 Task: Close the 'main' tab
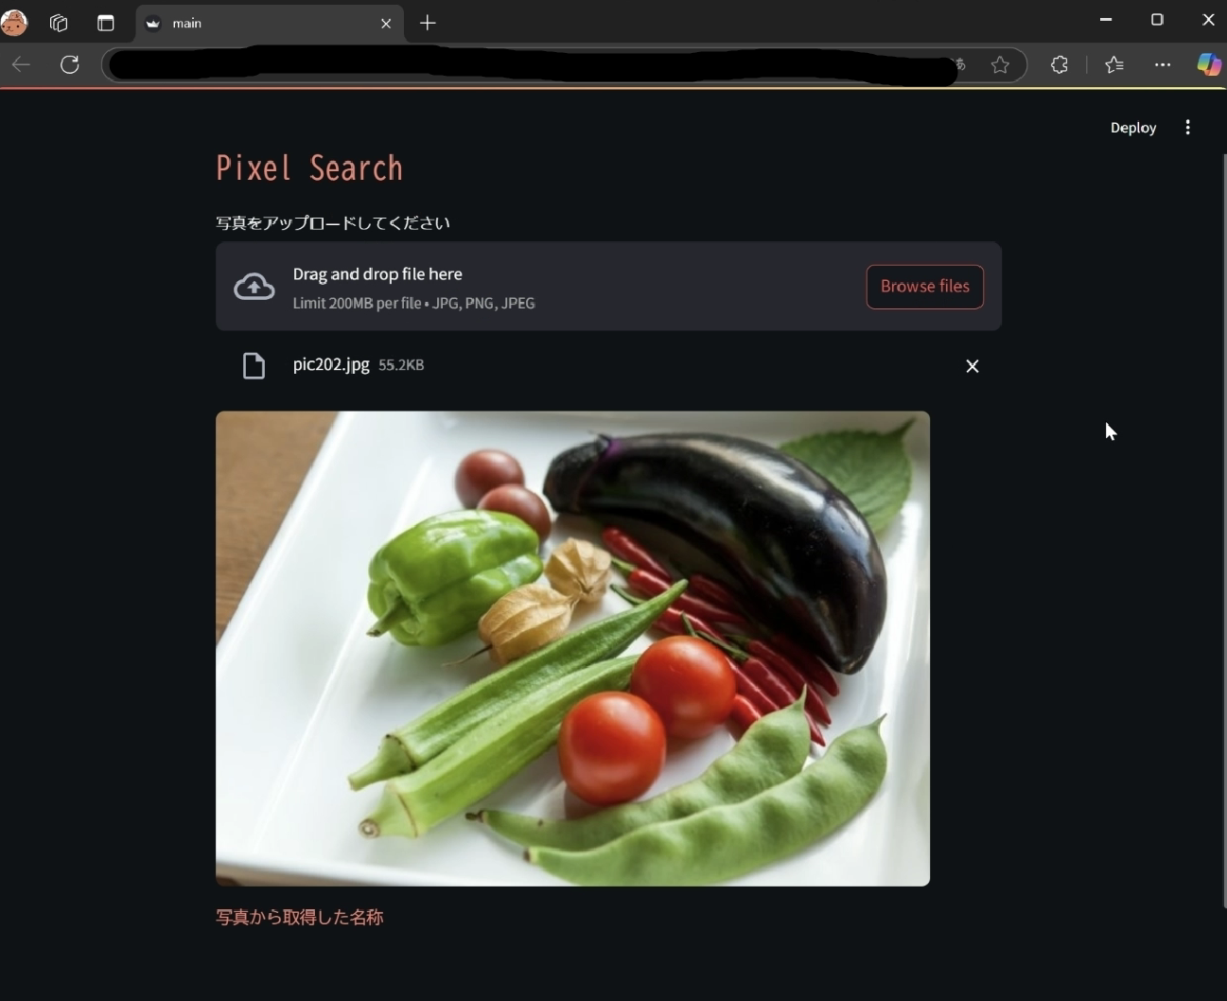tap(386, 24)
